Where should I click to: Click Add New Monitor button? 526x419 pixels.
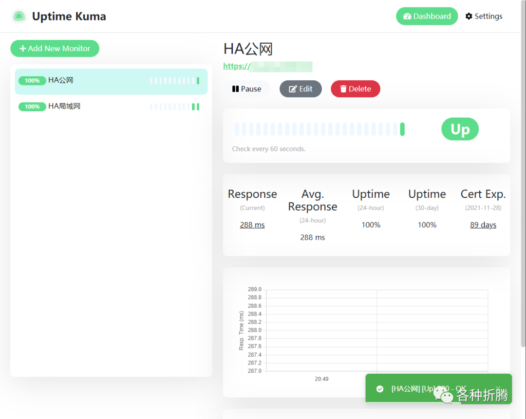55,49
